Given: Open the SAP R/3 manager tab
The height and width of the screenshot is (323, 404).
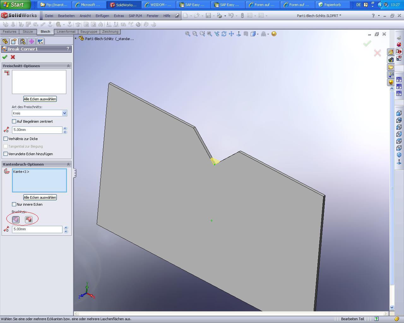Looking at the screenshot, I should click(40, 41).
